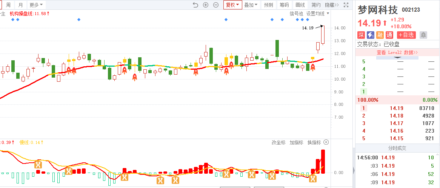Open the 更多 period dropdown
440x188 pixels.
click(x=36, y=5)
